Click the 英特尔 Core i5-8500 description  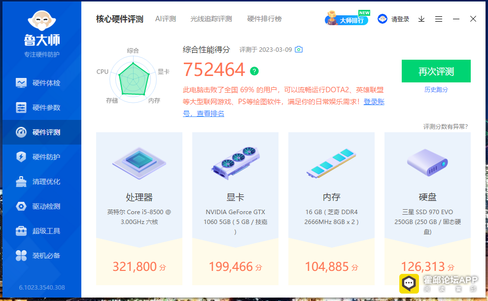139,217
